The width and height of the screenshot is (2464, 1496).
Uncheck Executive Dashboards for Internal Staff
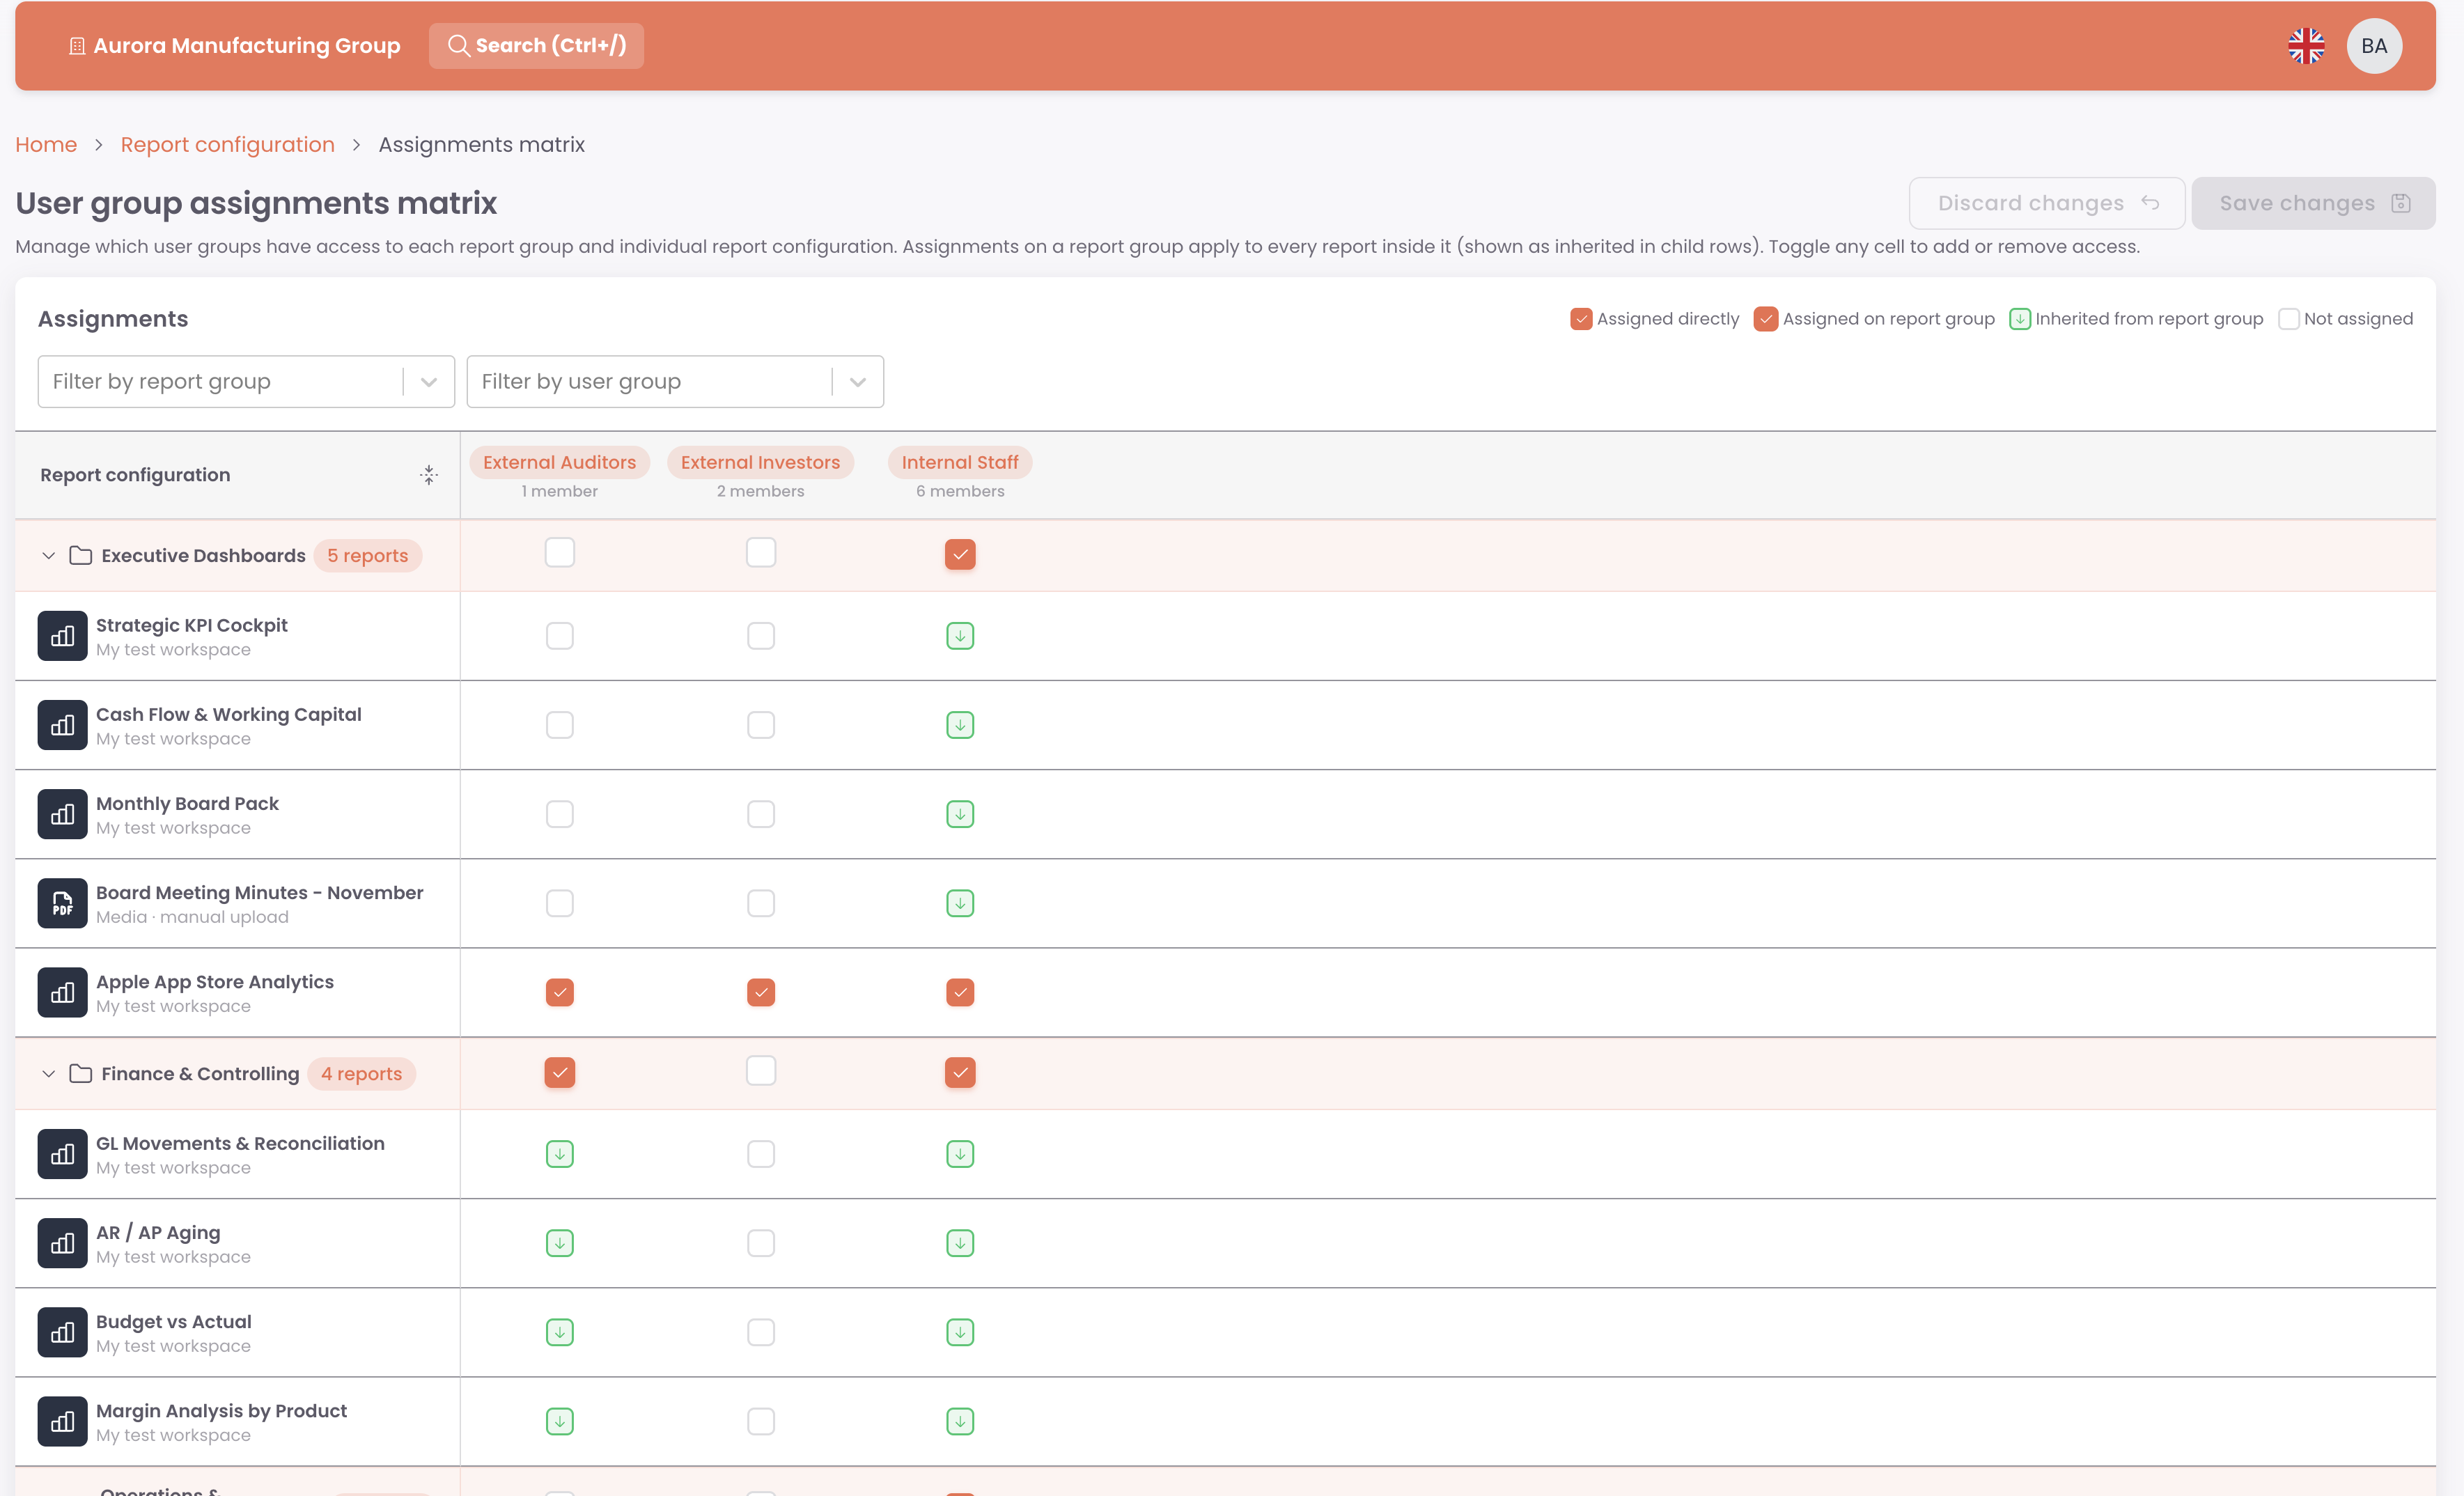pyautogui.click(x=960, y=554)
